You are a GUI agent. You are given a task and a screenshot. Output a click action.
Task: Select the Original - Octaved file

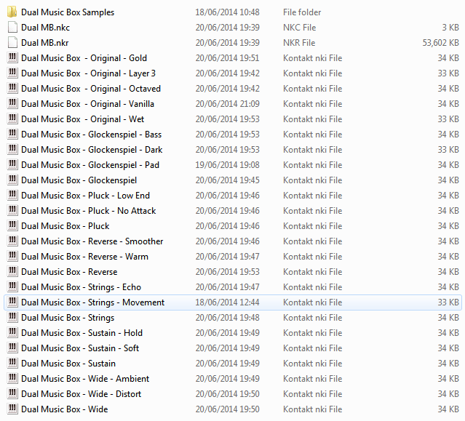pos(91,89)
